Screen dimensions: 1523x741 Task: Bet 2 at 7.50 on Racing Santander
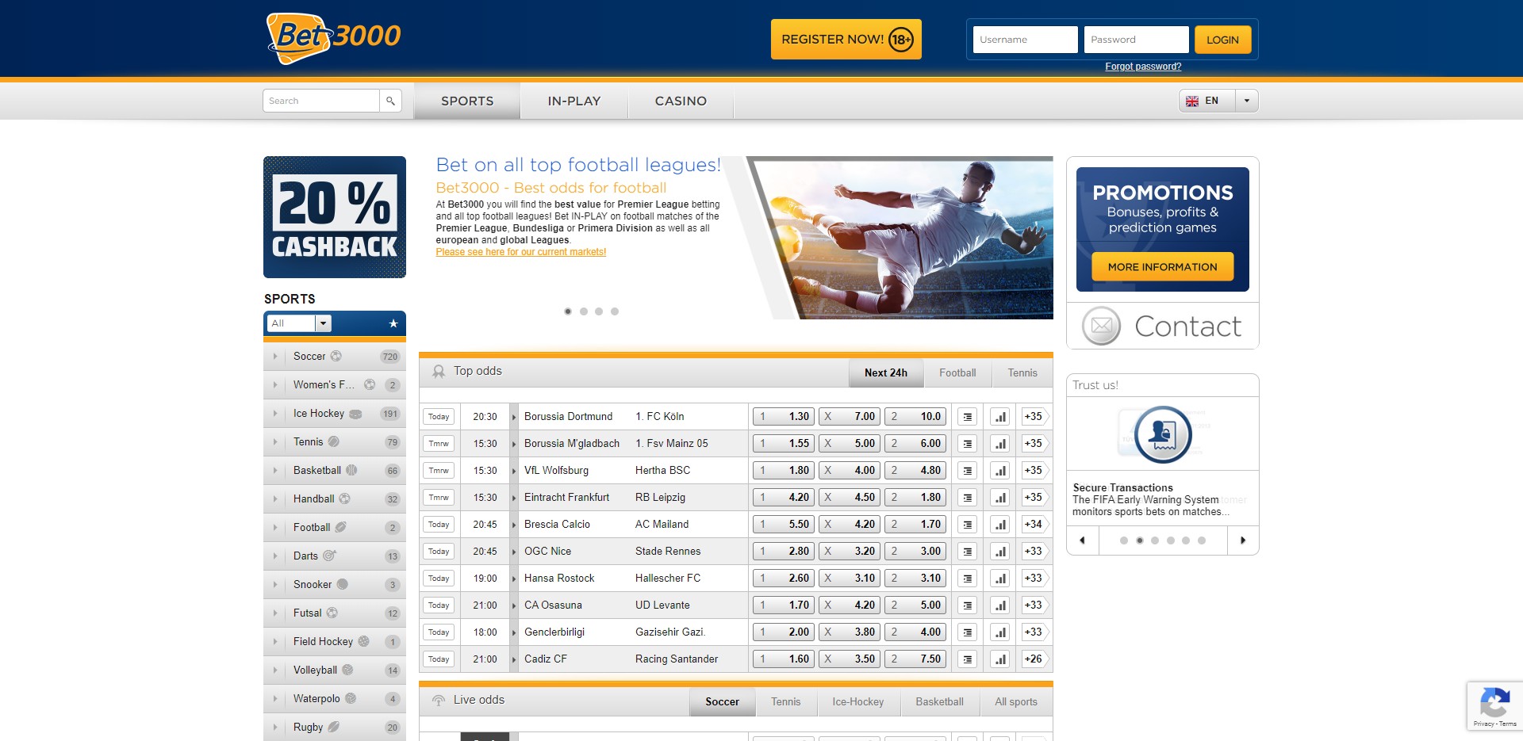point(915,659)
